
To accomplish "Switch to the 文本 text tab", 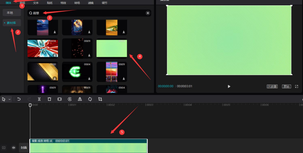I will (36, 3).
